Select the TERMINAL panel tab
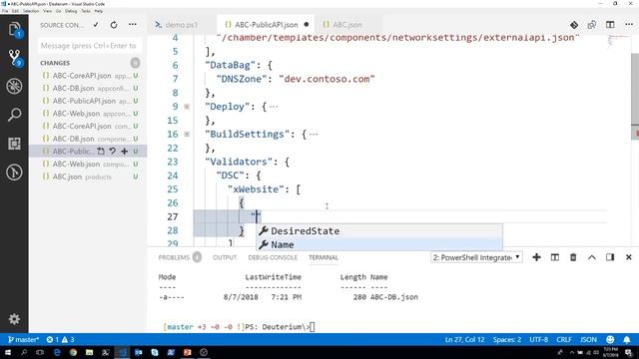Screen dimensions: 639x359 click(x=323, y=257)
